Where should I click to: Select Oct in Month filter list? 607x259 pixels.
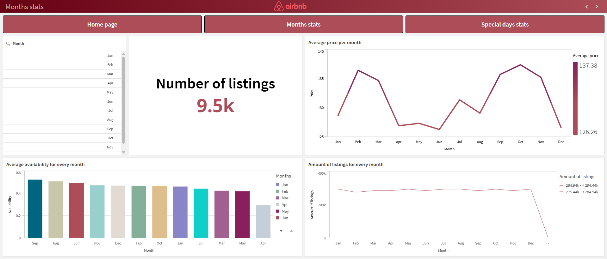[x=62, y=138]
